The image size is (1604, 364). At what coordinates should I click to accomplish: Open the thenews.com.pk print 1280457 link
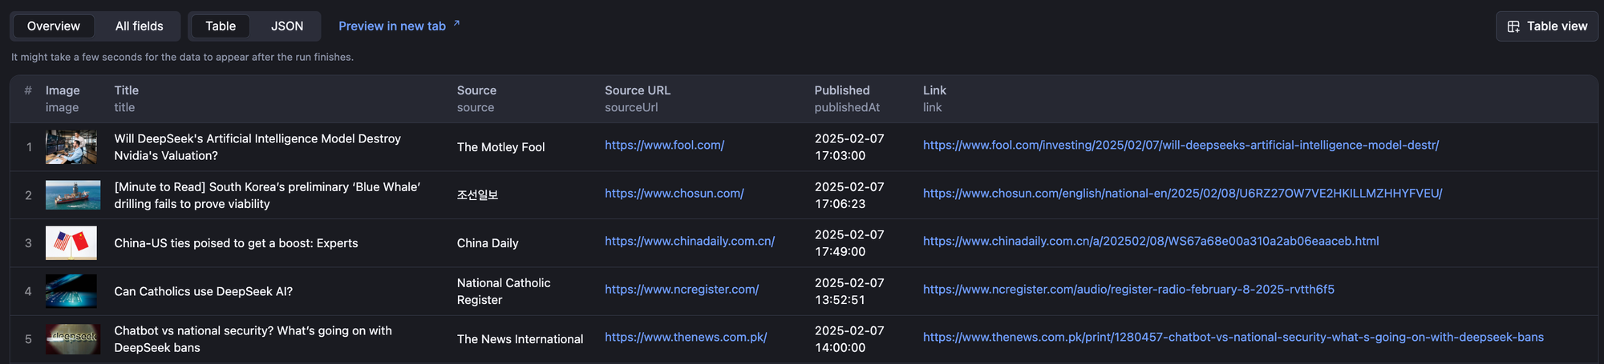pyautogui.click(x=1233, y=337)
